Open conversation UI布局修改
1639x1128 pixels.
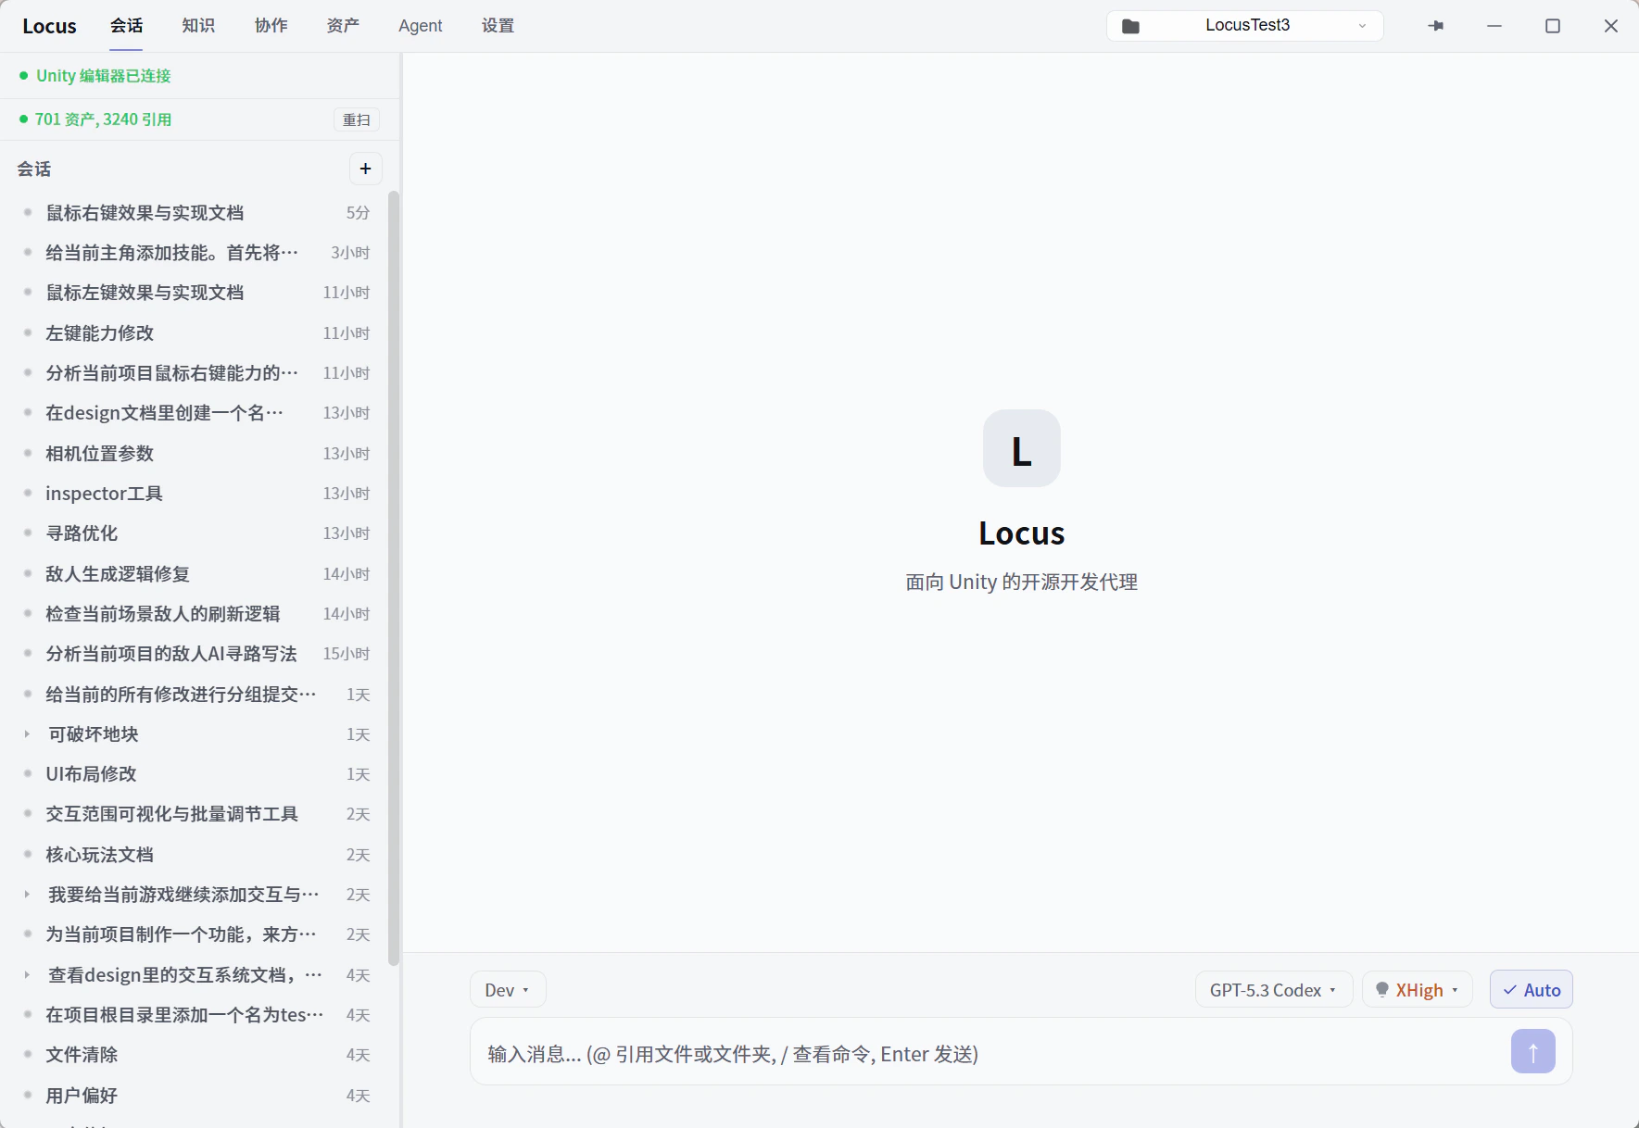[196, 774]
